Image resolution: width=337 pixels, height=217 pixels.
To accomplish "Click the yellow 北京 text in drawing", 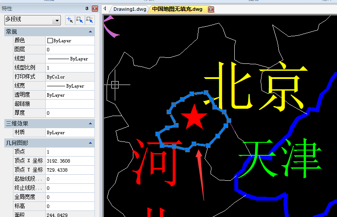I will point(256,86).
